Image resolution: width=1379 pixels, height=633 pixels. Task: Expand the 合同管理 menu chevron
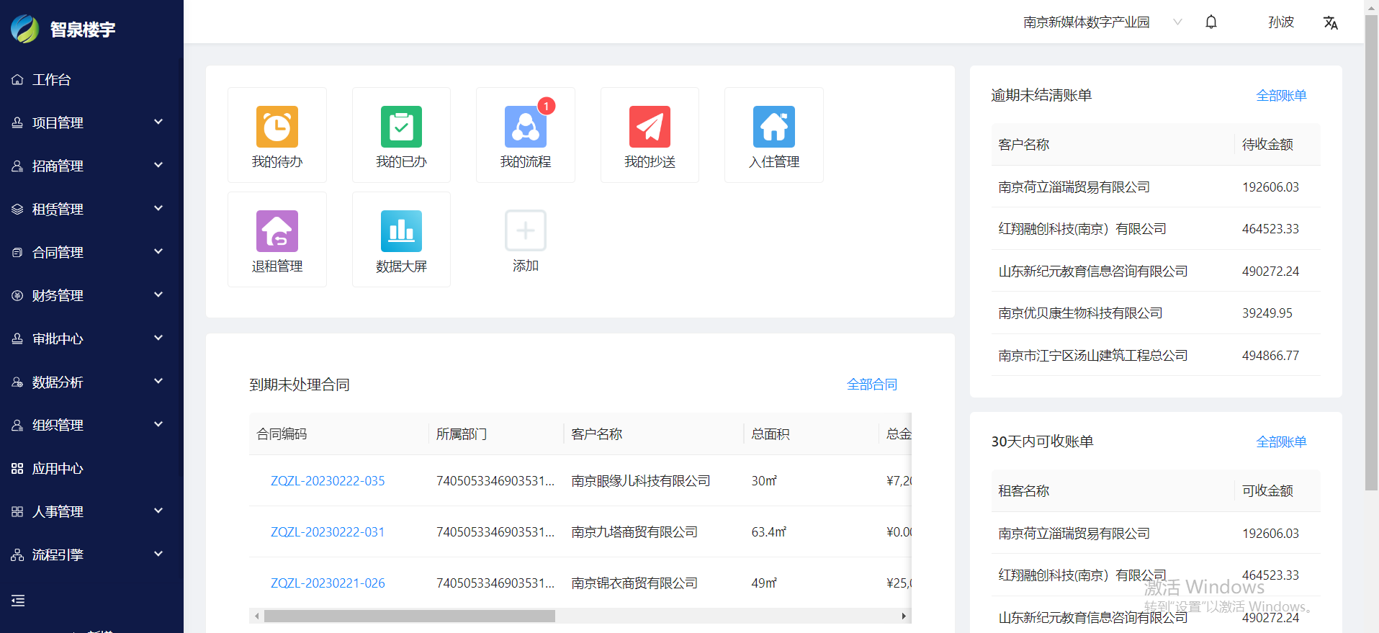[158, 251]
